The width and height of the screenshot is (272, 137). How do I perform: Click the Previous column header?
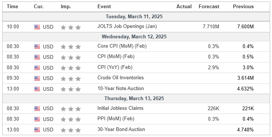tap(243, 7)
